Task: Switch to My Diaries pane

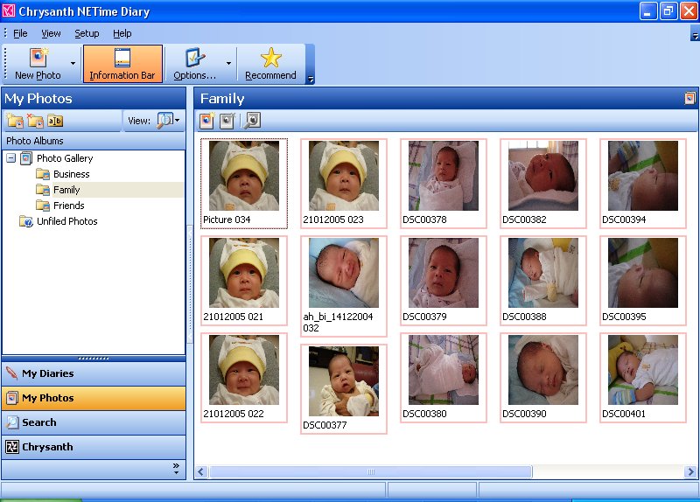Action: [94, 373]
